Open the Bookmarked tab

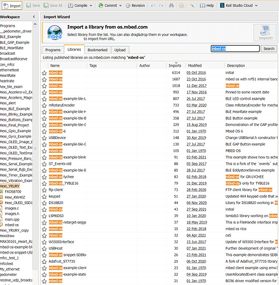97,50
